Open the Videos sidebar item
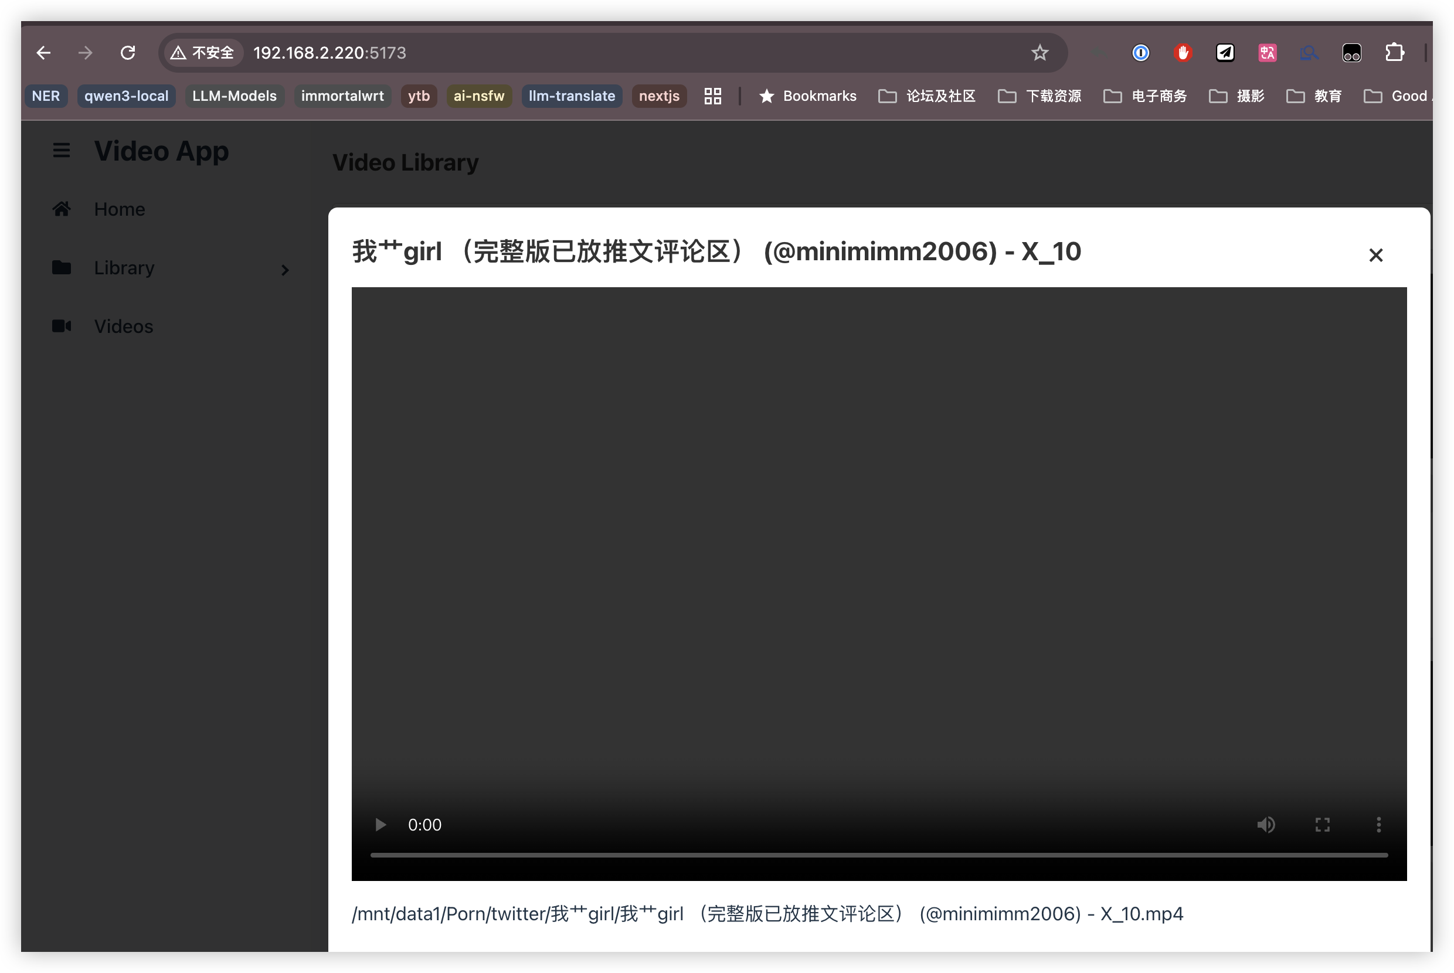 click(123, 326)
